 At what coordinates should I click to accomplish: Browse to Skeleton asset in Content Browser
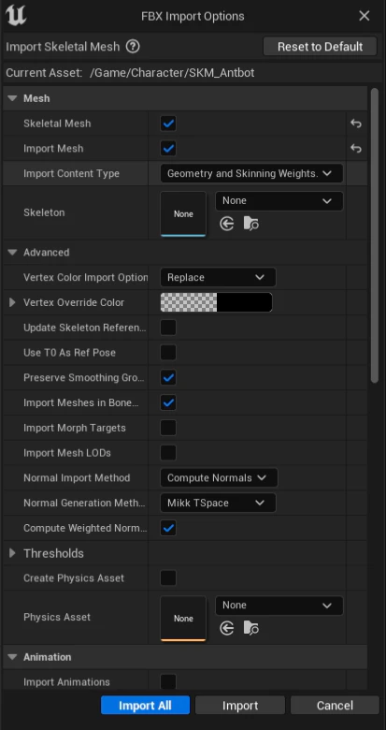[250, 225]
